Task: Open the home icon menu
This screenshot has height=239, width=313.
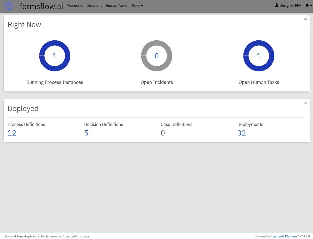Action: (x=308, y=5)
